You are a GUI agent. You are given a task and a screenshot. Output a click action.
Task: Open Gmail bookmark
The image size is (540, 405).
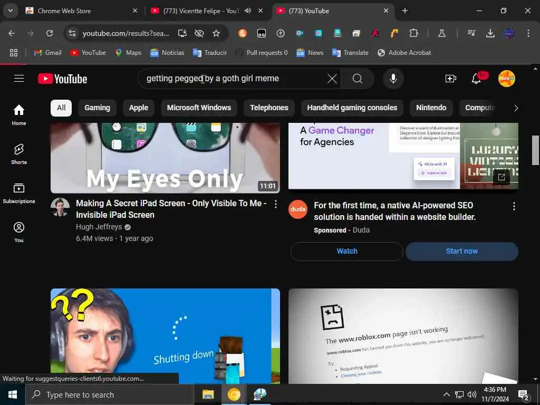click(x=47, y=53)
